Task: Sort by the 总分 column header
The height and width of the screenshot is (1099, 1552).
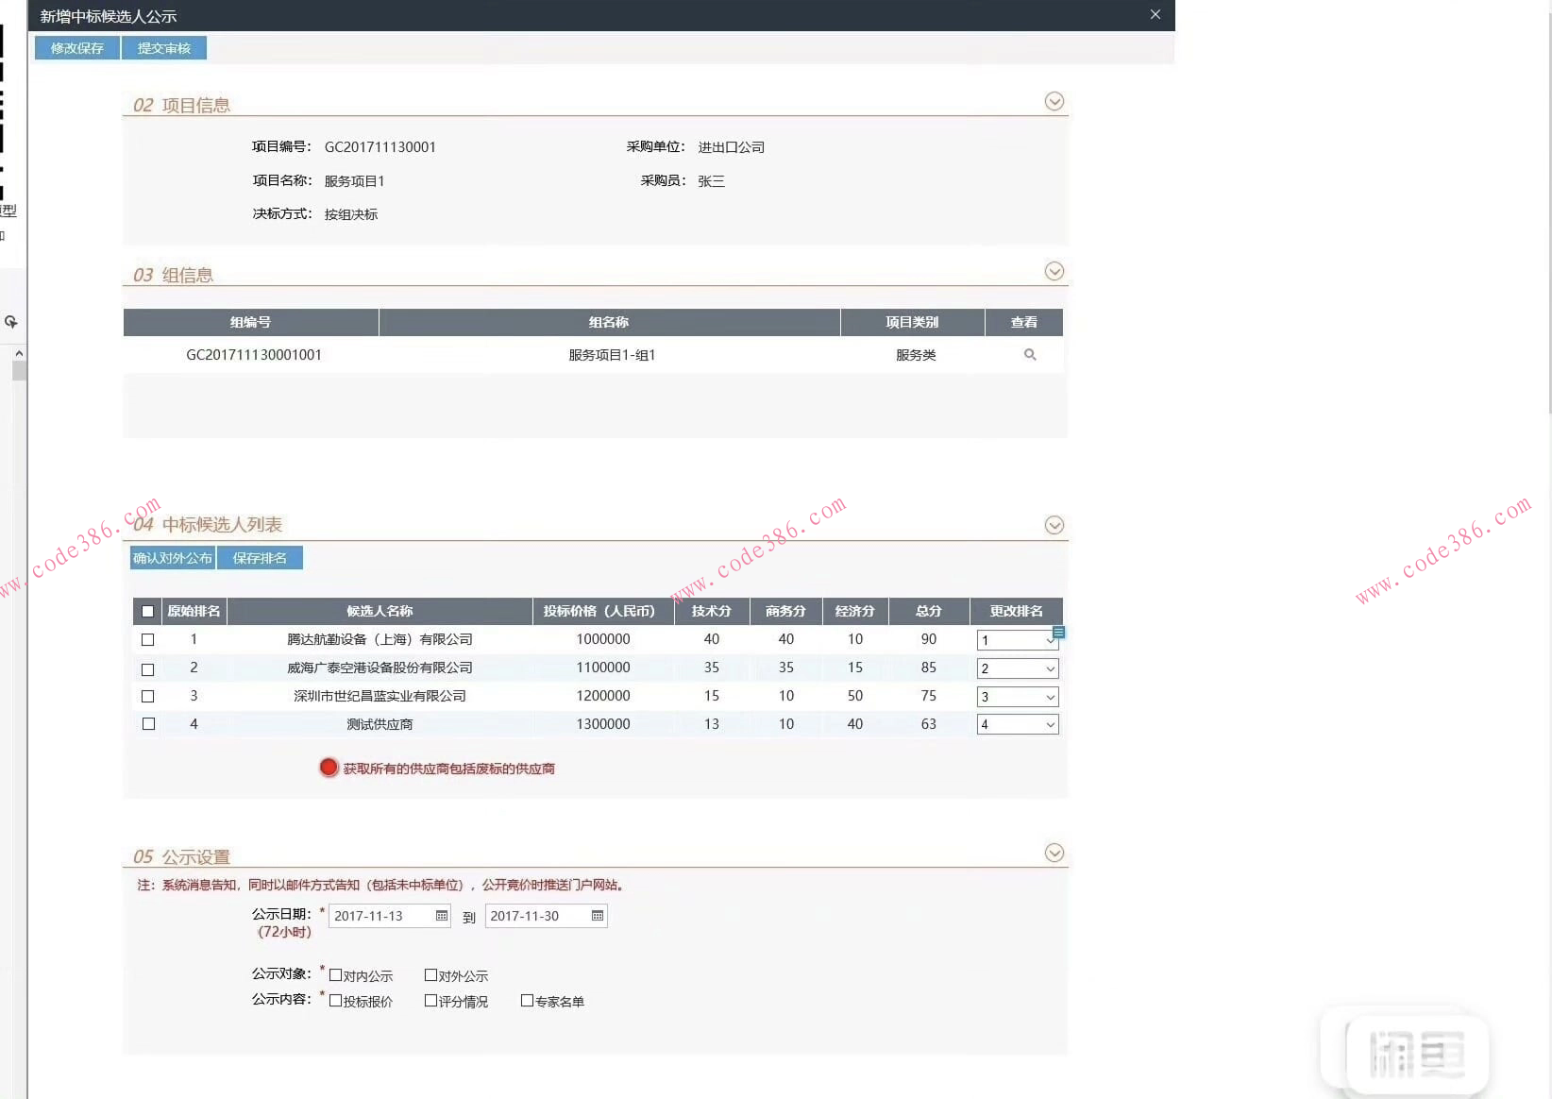Action: click(929, 611)
